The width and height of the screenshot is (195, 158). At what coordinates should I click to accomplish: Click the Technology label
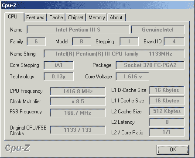coord(22,77)
